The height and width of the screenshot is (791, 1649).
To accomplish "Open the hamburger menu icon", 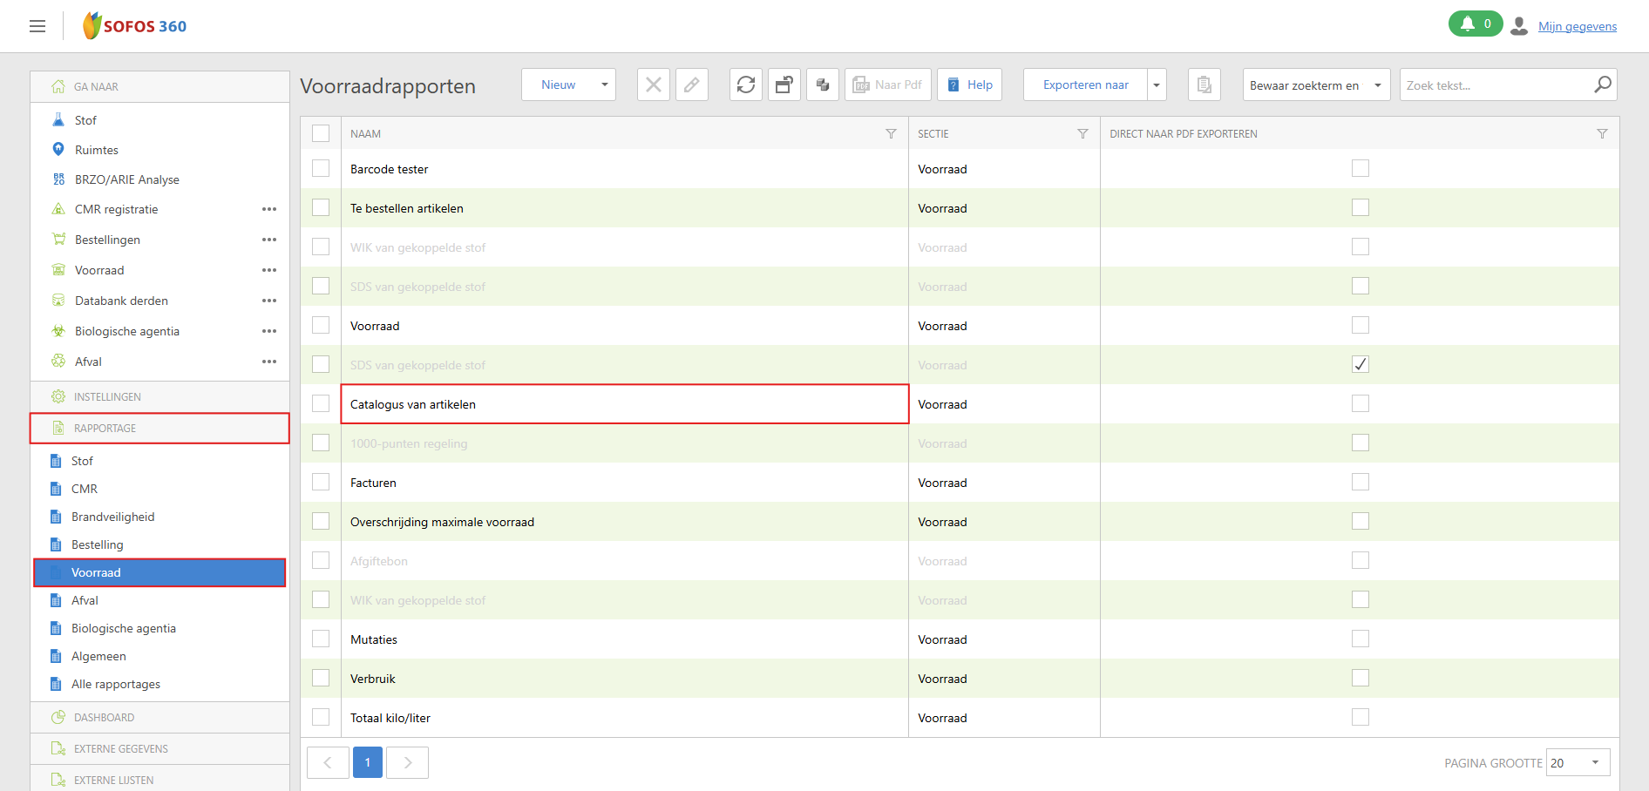I will [x=37, y=26].
